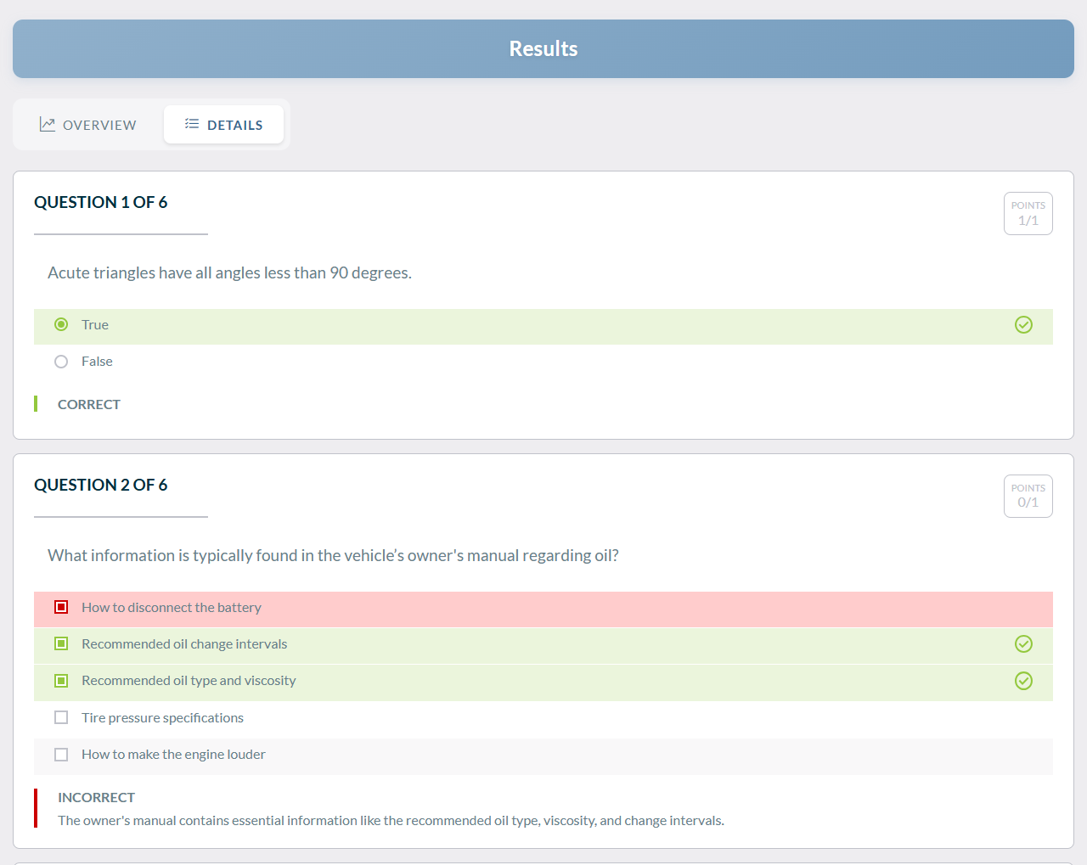Image resolution: width=1087 pixels, height=865 pixels.
Task: Click the Question 1 points badge
Action: pyautogui.click(x=1028, y=213)
